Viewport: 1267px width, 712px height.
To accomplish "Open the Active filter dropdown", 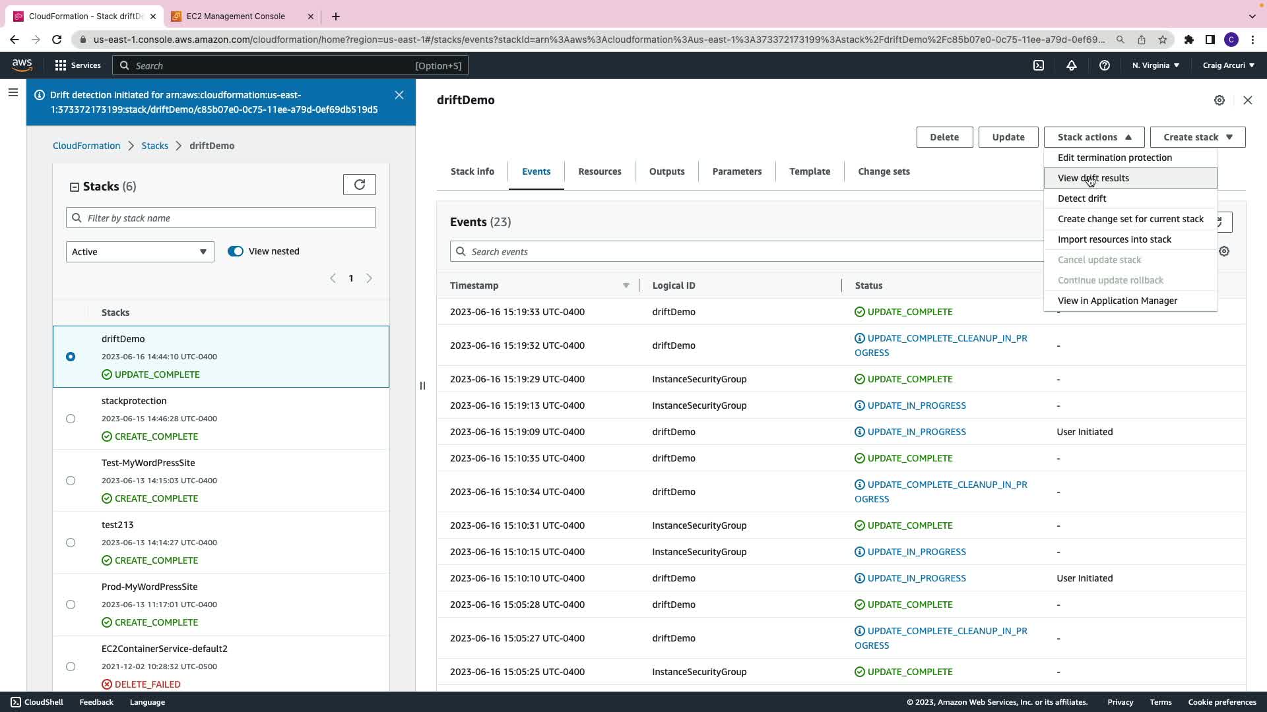I will tap(140, 252).
